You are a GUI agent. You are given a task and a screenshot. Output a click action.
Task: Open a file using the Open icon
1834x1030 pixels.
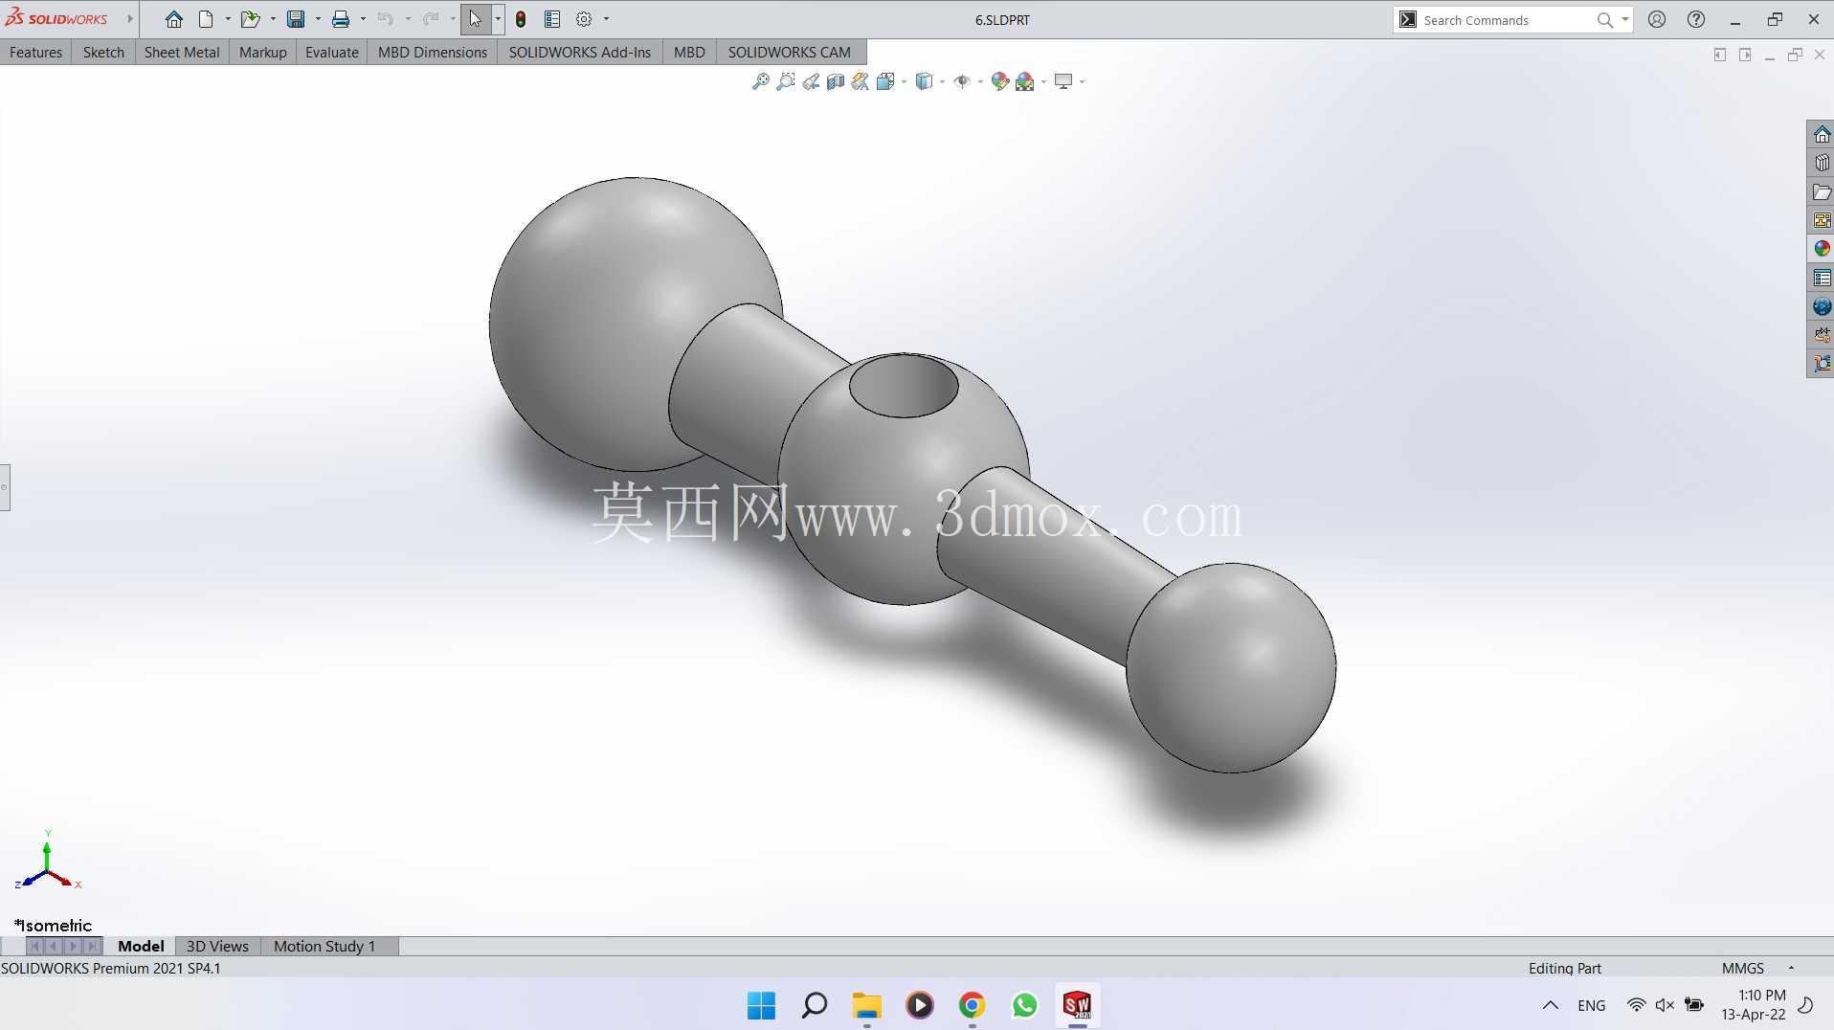click(x=250, y=19)
